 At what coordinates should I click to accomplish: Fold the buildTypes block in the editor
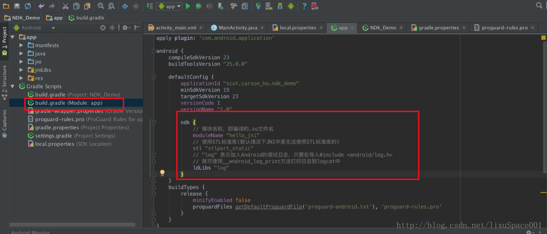pos(154,187)
